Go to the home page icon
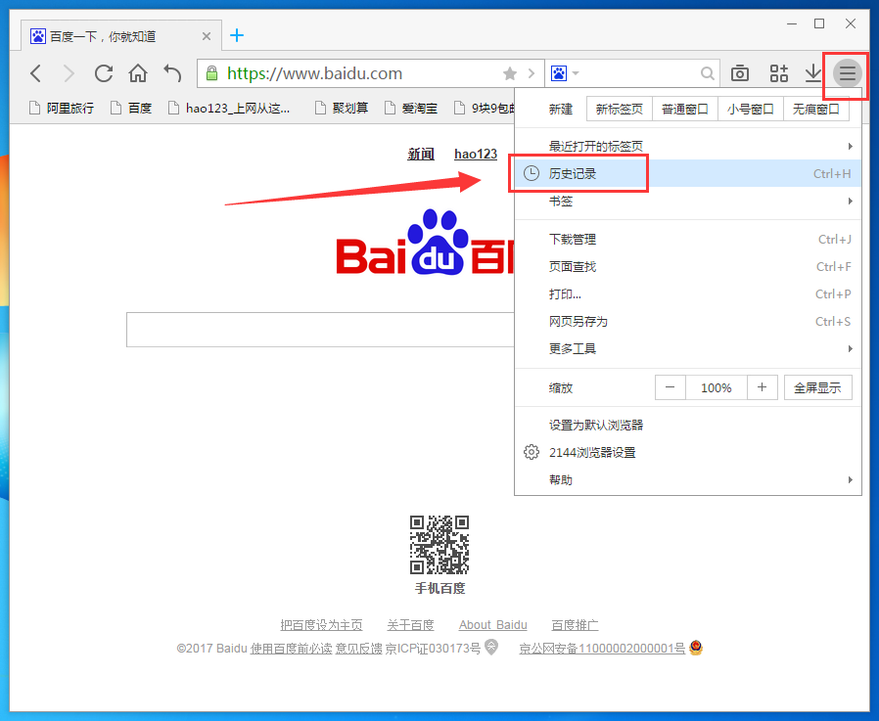This screenshot has width=879, height=721. [x=138, y=73]
